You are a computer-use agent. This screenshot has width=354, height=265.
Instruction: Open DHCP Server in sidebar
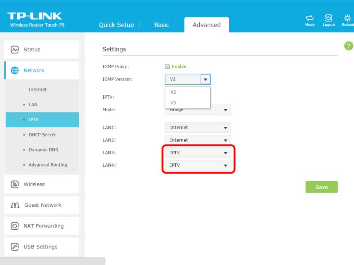42,135
